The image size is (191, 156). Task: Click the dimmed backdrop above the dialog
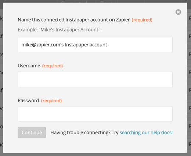coord(95,1)
